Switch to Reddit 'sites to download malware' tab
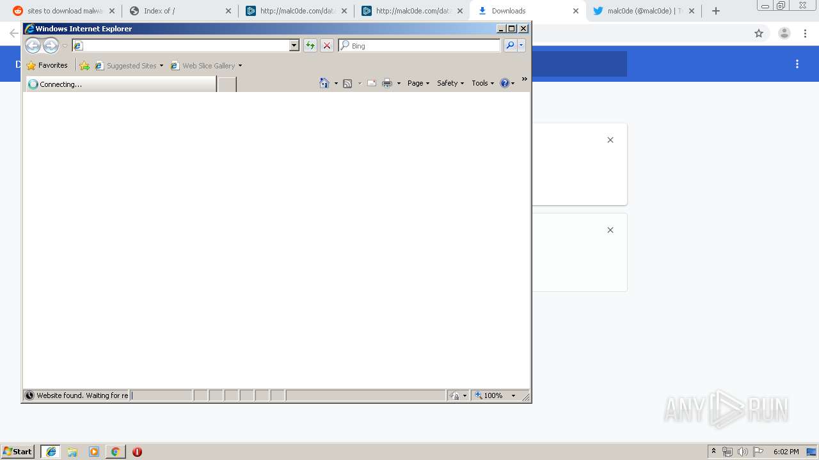Viewport: 819px width, 460px height. pos(64,11)
